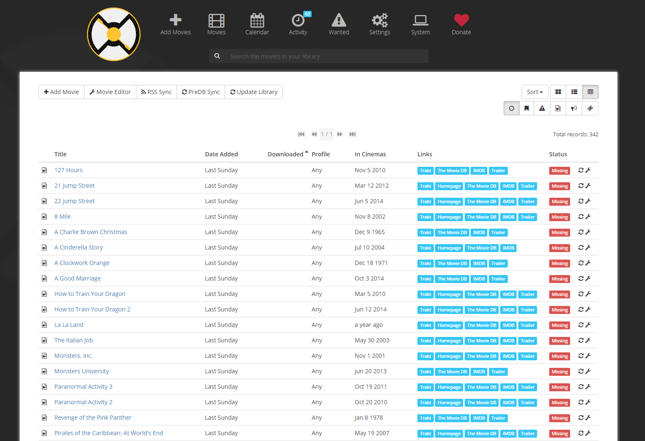Image resolution: width=645 pixels, height=441 pixels.
Task: Click inside the movie library search field
Action: [x=326, y=56]
